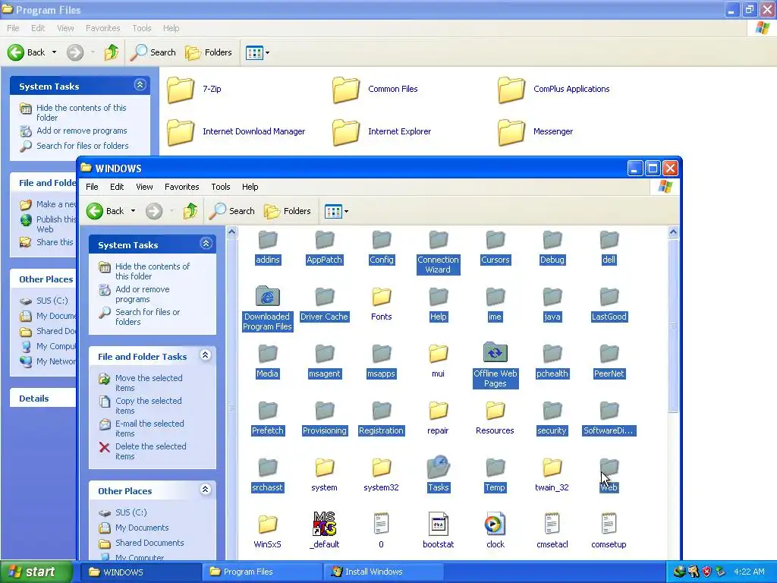Viewport: 777px width, 583px height.
Task: Toggle Folders pane in Program Files toolbar
Action: [x=209, y=52]
